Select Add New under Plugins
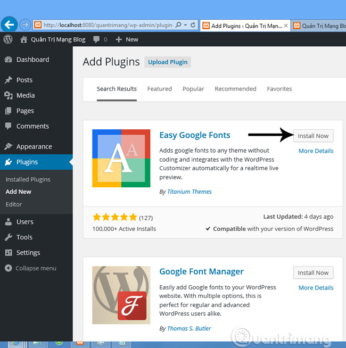346x348 pixels. click(19, 192)
